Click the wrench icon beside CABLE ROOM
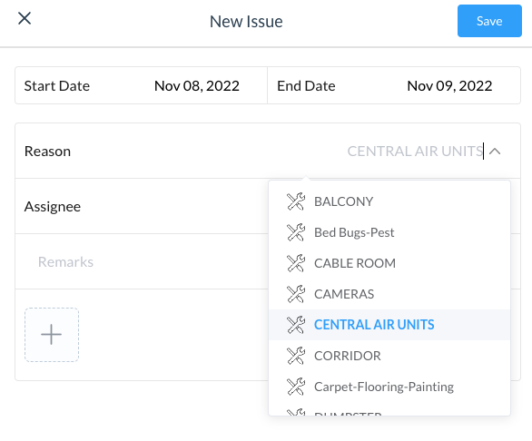Viewport: 532px width, 441px height. (296, 263)
